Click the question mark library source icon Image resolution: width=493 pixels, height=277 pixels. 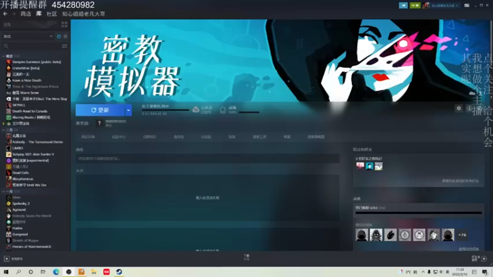(99, 124)
